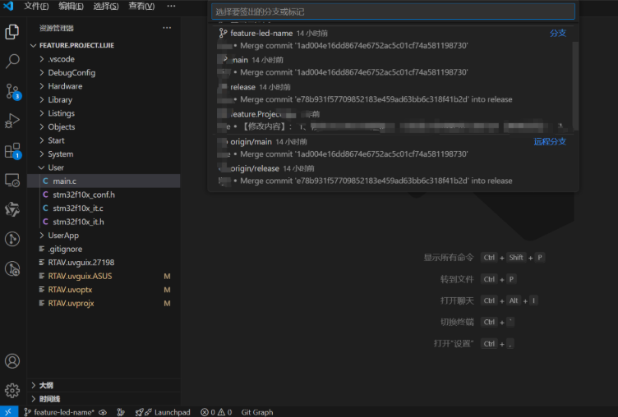Expand the Start folder
The image size is (618, 417).
point(104,140)
